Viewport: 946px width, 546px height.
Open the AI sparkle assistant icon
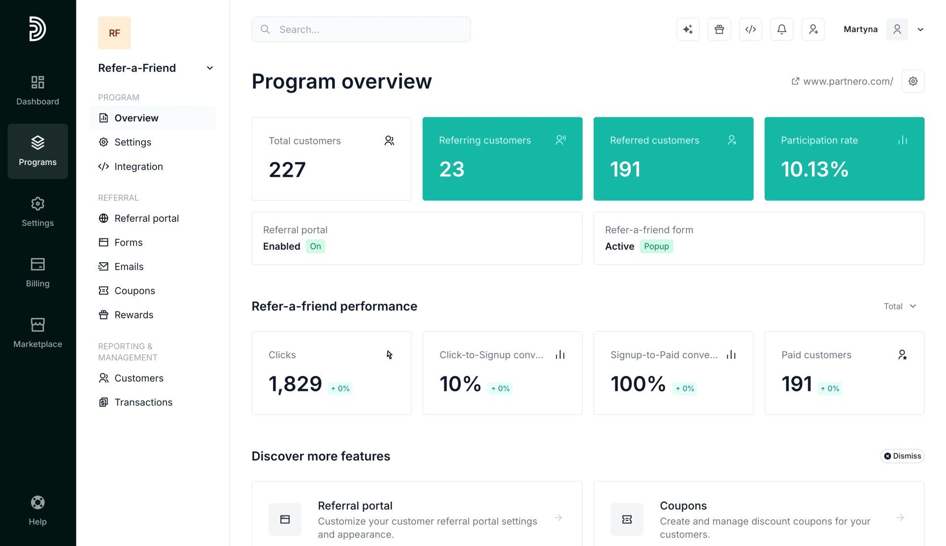(x=688, y=30)
